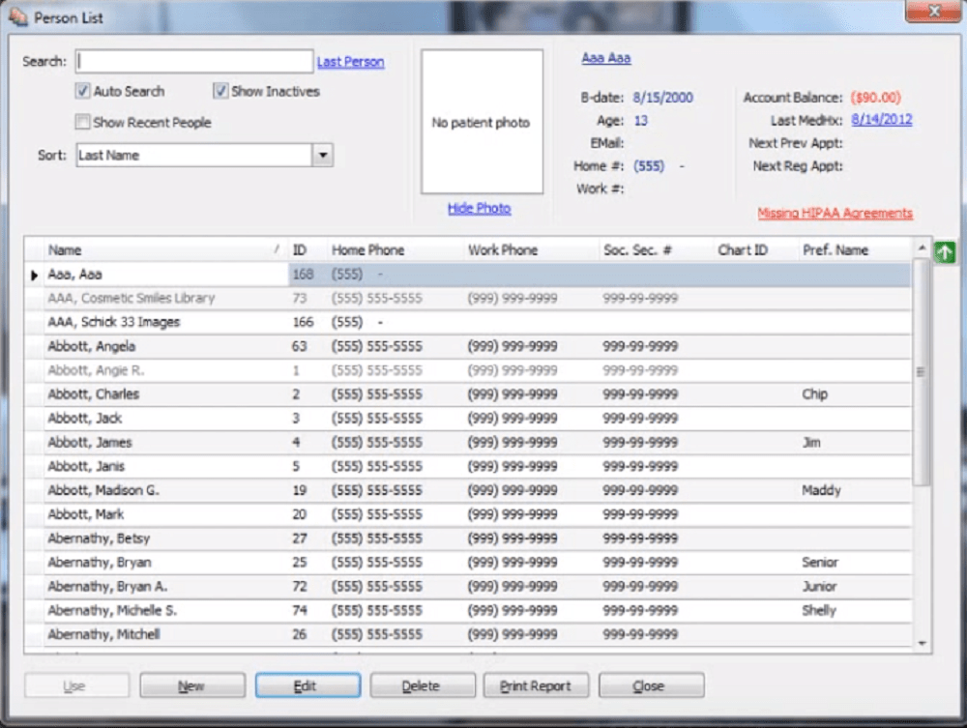Print a person list report
This screenshot has height=728, width=967.
click(x=536, y=684)
